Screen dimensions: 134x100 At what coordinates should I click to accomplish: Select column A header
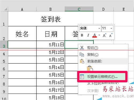click(22, 9)
